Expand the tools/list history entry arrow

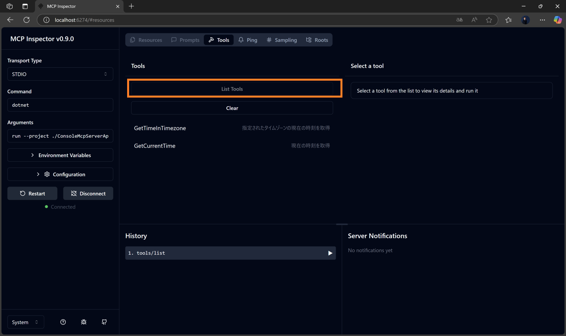click(330, 253)
